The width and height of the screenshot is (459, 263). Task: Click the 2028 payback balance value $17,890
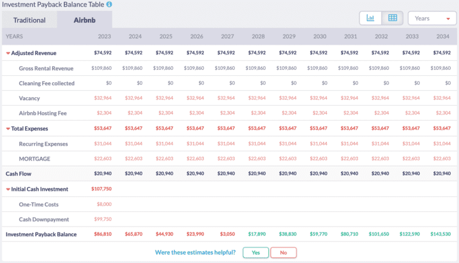257,234
